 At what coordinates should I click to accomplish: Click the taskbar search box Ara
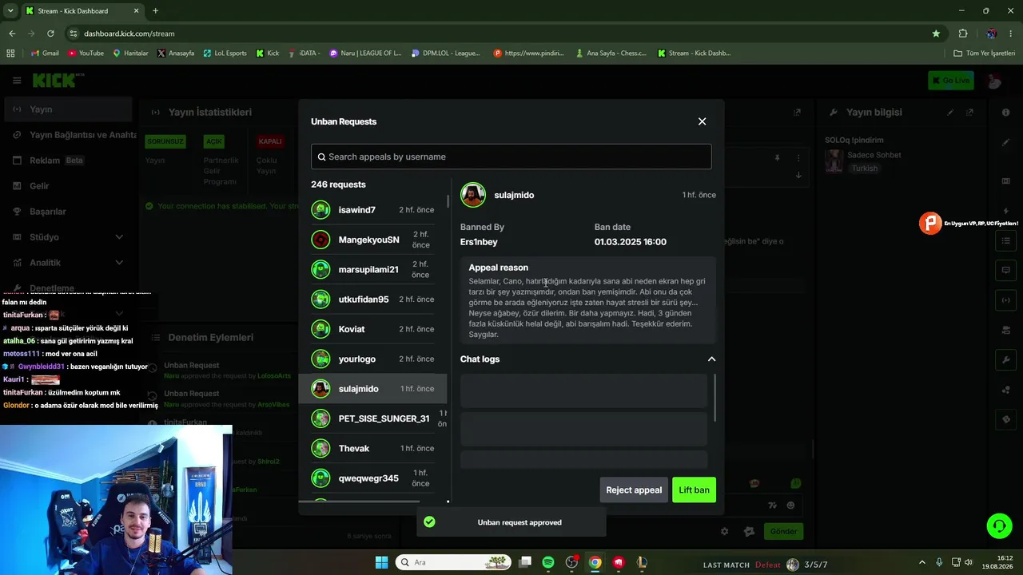[454, 562]
